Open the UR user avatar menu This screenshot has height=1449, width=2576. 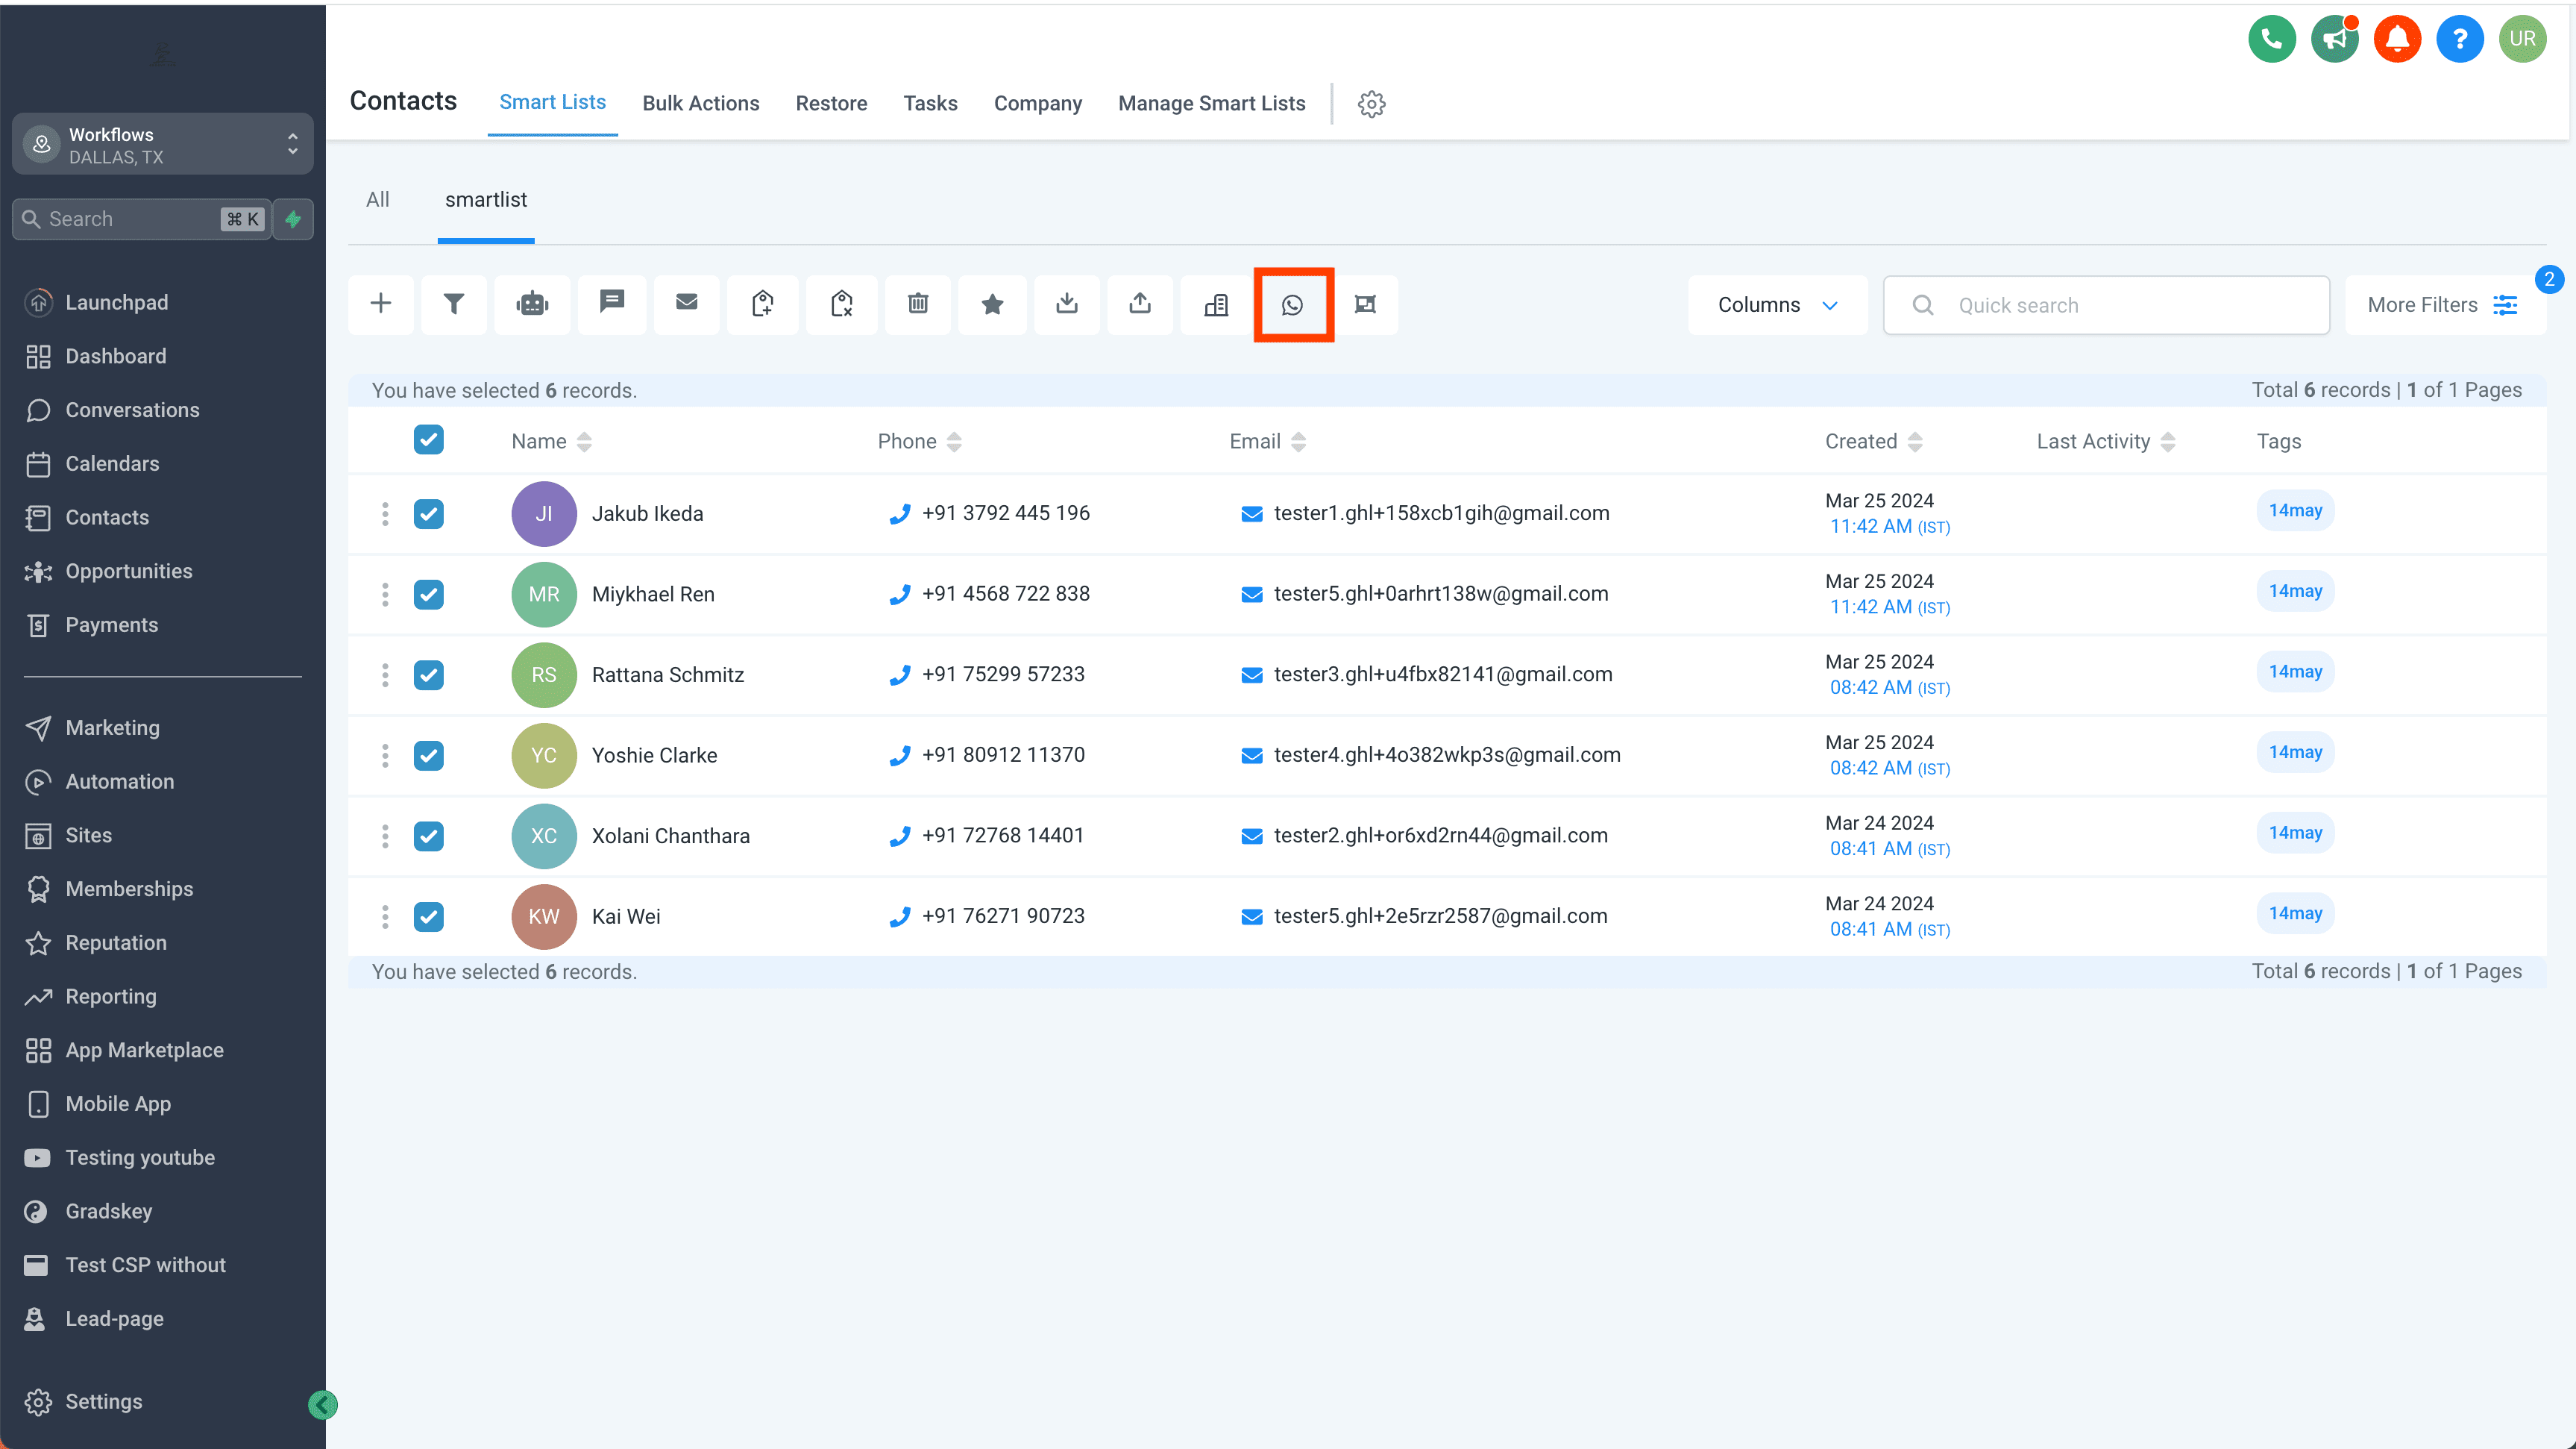[2522, 39]
